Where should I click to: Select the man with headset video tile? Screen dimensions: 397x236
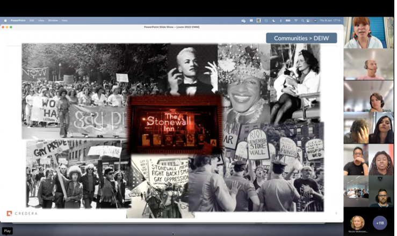[369, 64]
